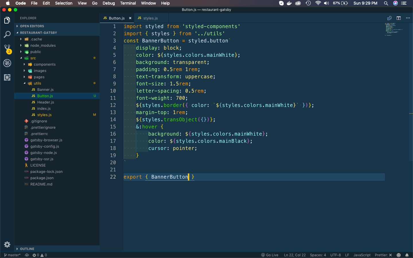Click the Open Changes icon in editor toolbar
This screenshot has width=413, height=258.
(389, 18)
